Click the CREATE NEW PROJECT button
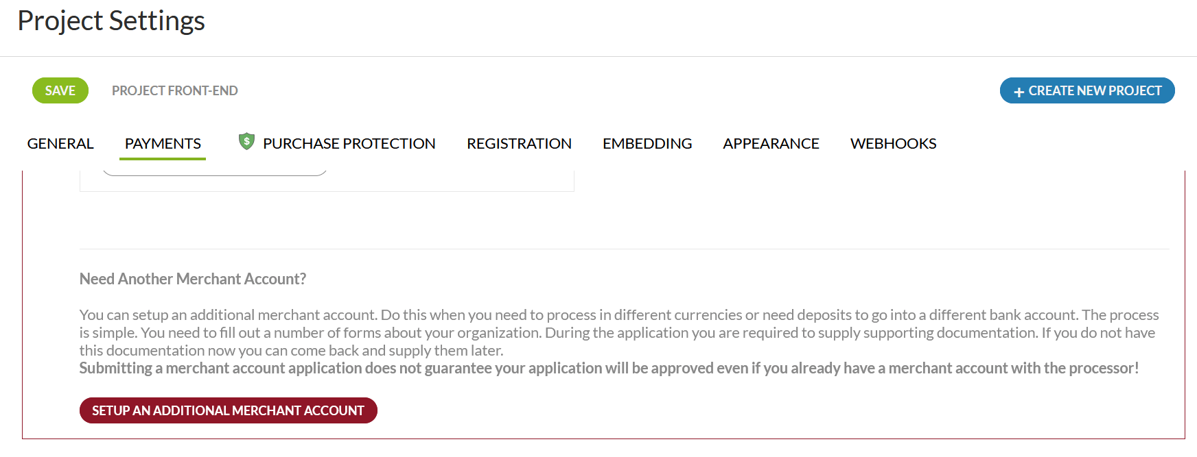 click(1094, 90)
